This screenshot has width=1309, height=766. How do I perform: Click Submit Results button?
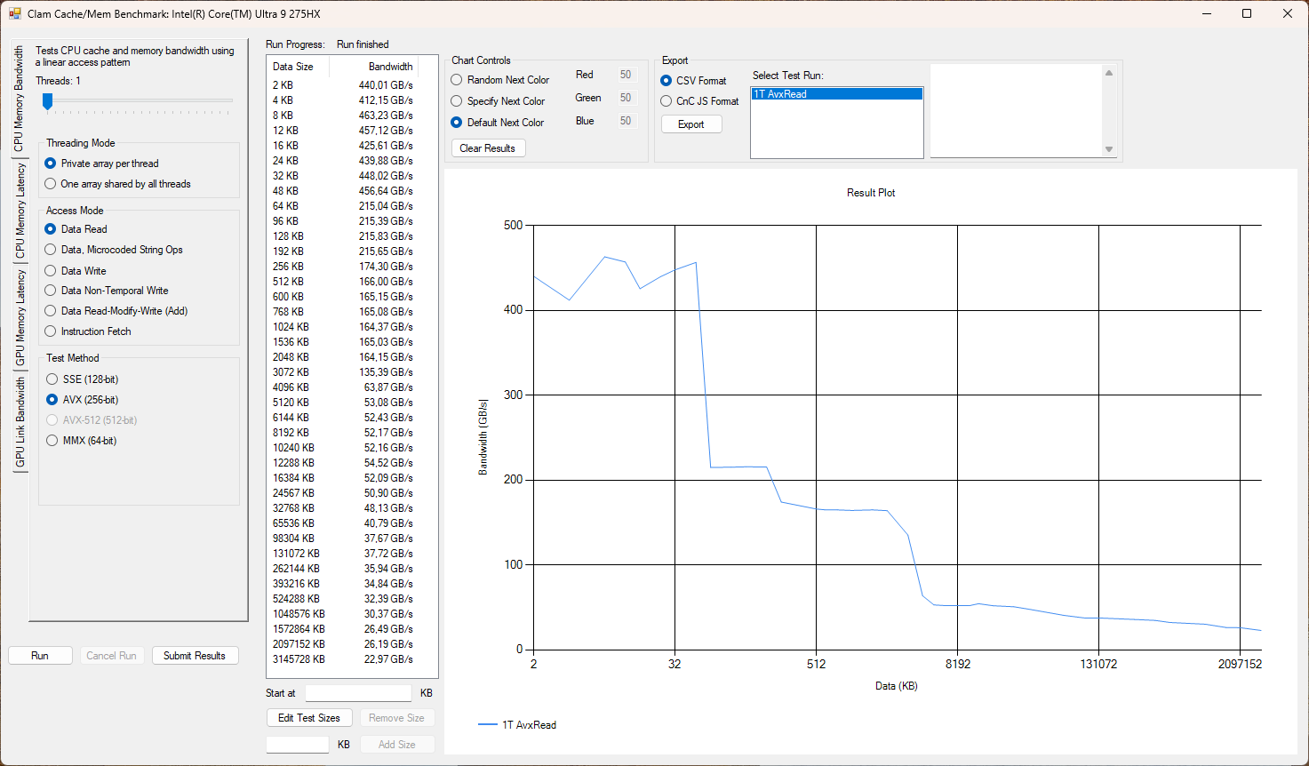(x=195, y=656)
